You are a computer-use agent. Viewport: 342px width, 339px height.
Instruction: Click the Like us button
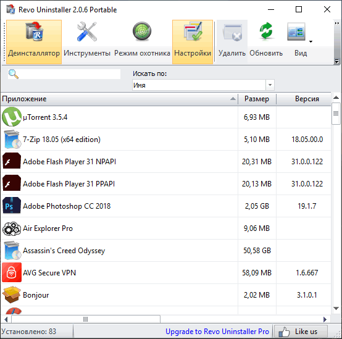(x=301, y=332)
